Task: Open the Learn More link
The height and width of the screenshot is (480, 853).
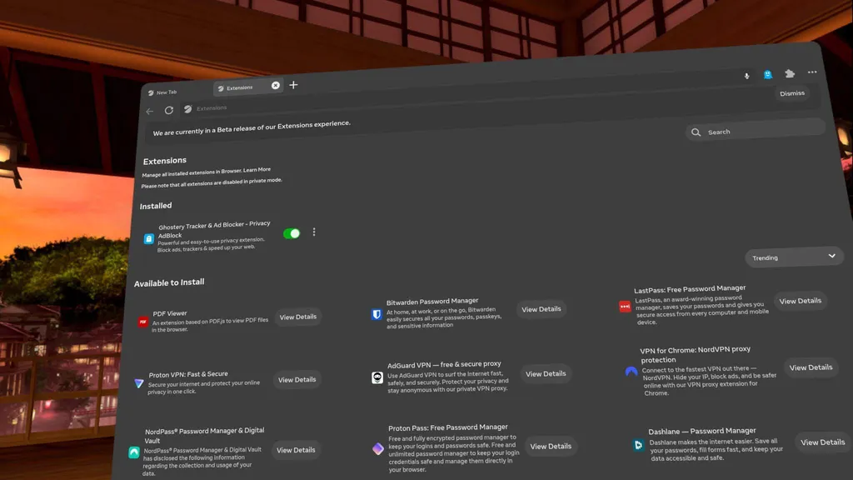Action: coord(256,170)
